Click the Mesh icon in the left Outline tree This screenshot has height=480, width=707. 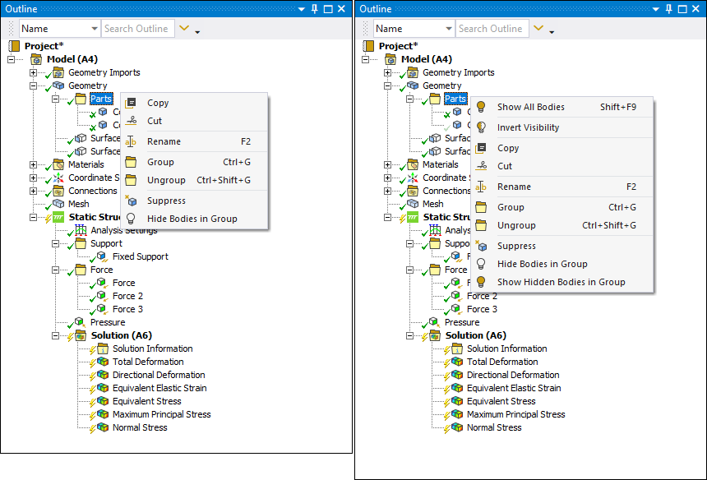pos(58,204)
